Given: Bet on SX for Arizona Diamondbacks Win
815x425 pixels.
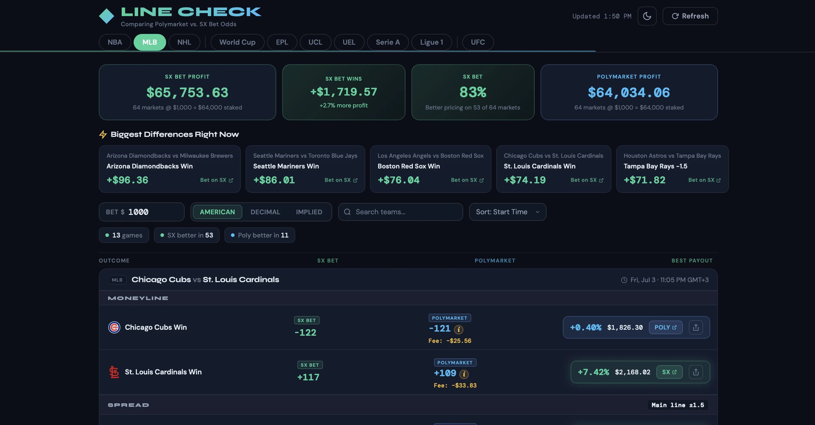Looking at the screenshot, I should pyautogui.click(x=216, y=180).
